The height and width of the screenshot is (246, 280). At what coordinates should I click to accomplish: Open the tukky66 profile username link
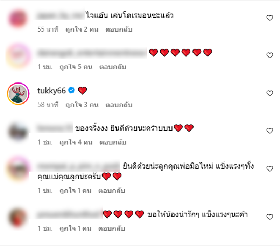(x=51, y=91)
